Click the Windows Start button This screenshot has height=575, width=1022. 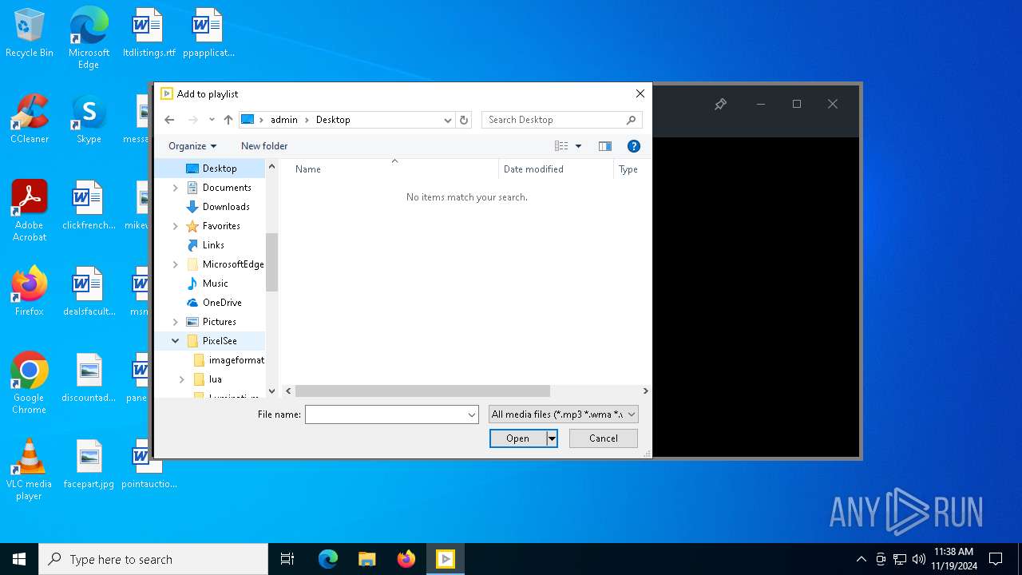click(19, 559)
